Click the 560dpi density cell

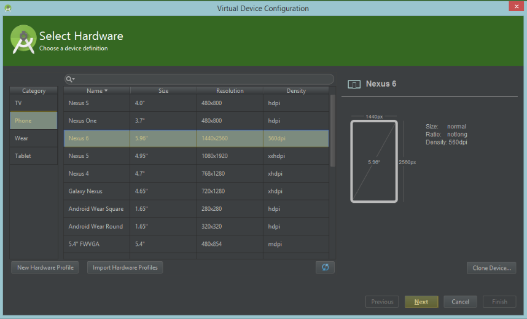click(x=296, y=138)
